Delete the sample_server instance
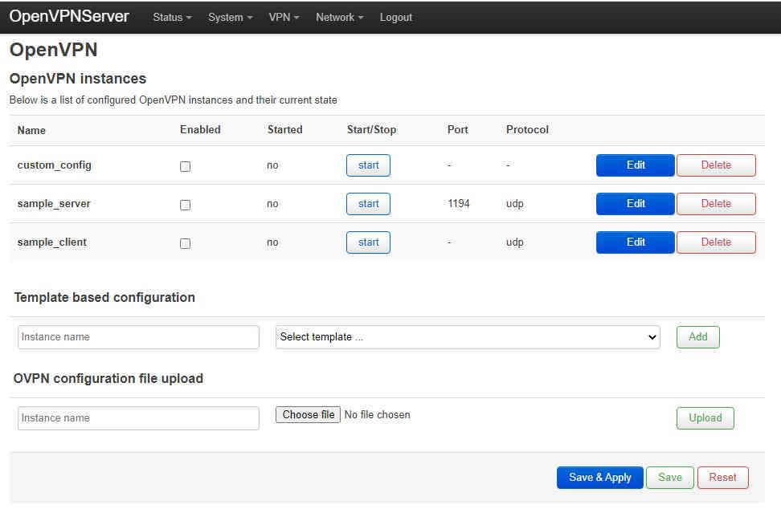Screen dimensions: 781x509 point(716,203)
